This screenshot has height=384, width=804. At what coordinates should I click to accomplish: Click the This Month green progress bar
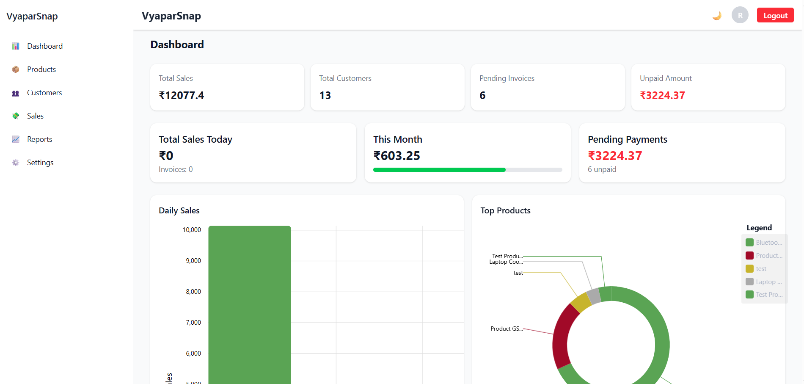tap(439, 170)
